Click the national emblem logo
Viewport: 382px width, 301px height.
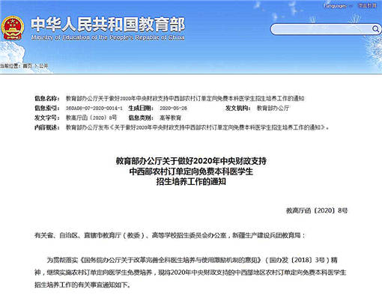(x=13, y=28)
